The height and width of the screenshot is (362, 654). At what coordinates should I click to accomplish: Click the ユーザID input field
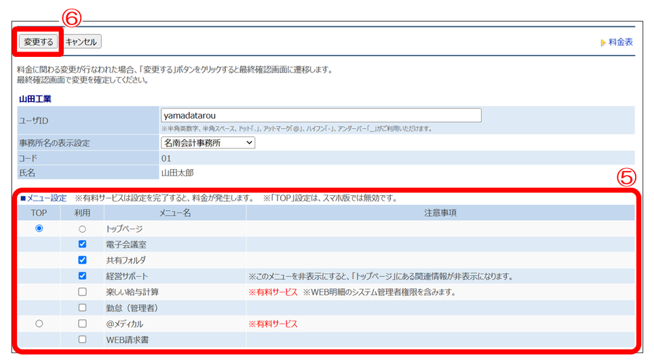click(321, 115)
